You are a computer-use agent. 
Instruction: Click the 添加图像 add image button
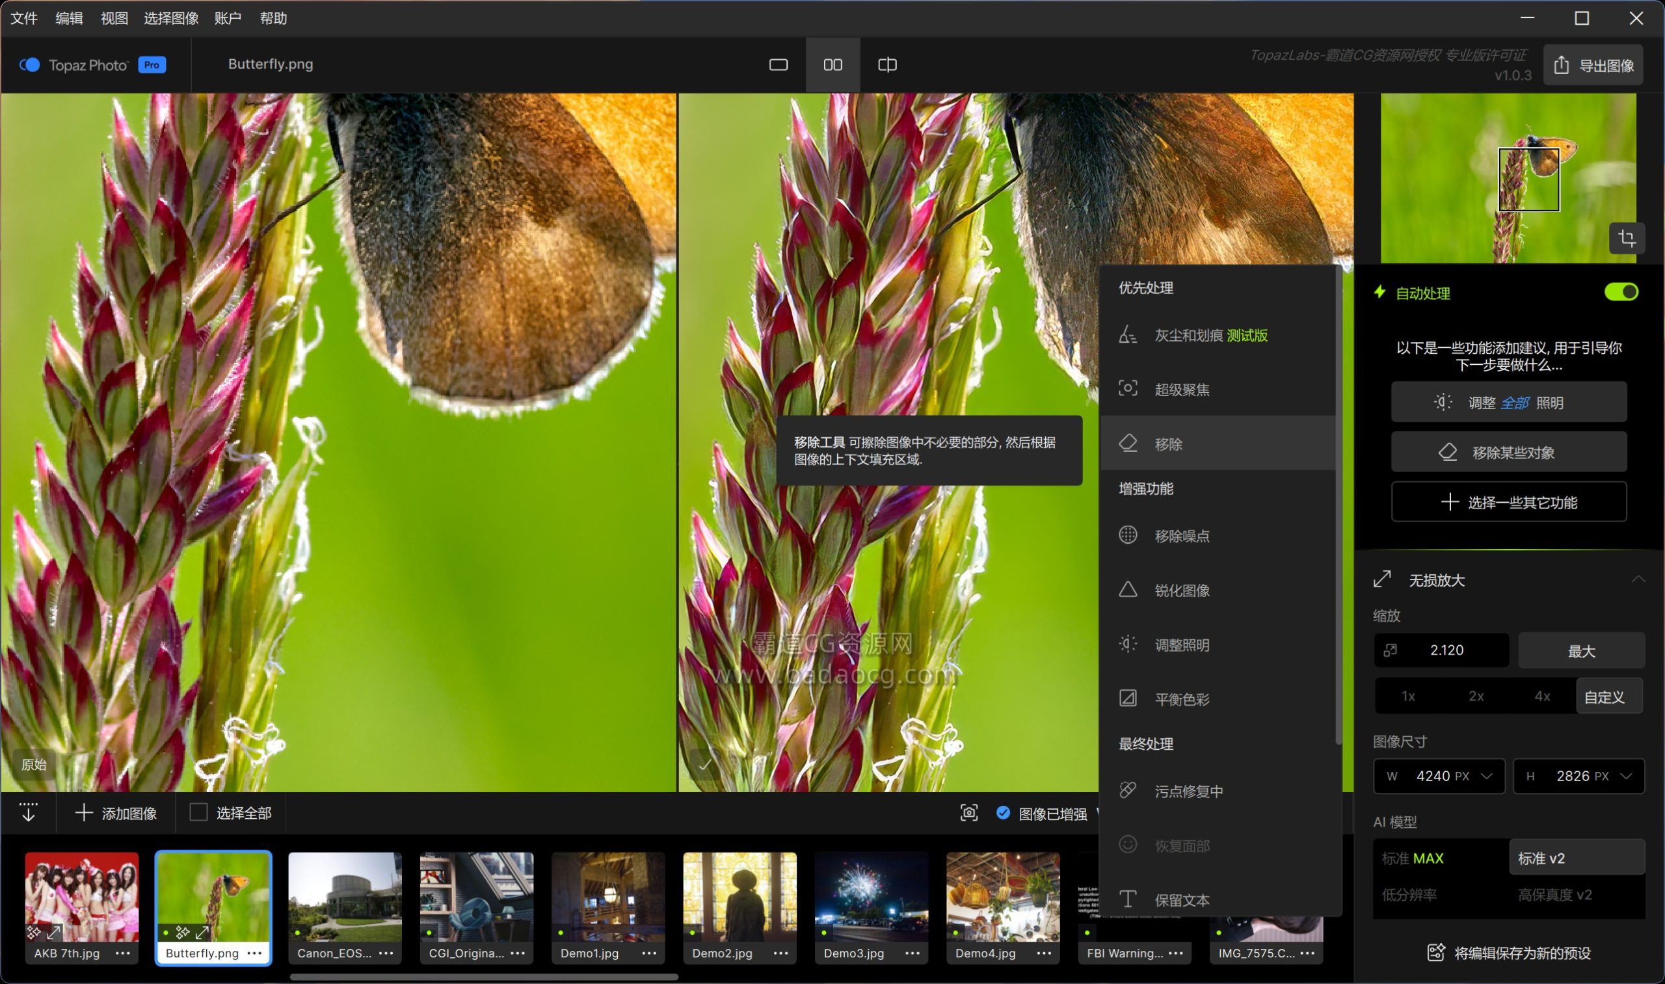116,813
